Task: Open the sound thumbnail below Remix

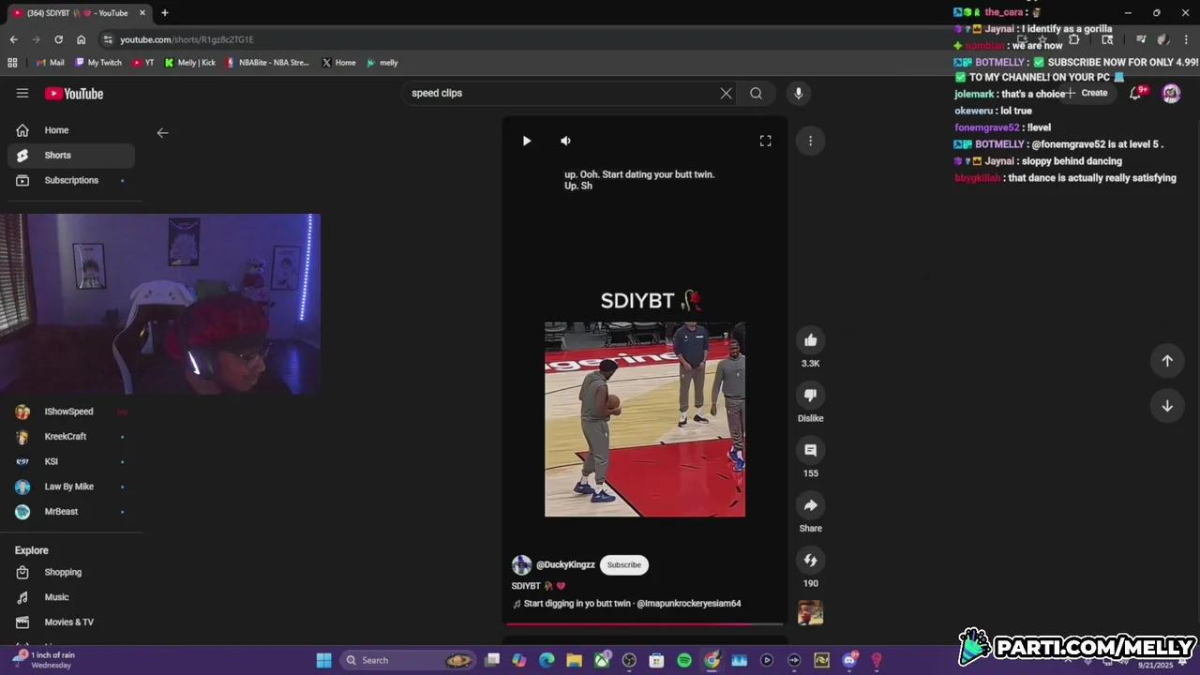Action: pyautogui.click(x=810, y=612)
